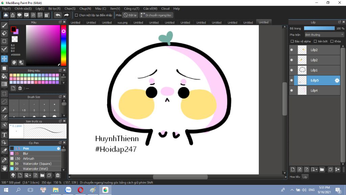Check Chọn một lớp tại điểm nhấp
Image resolution: width=346 pixels, height=195 pixels.
(x=76, y=15)
